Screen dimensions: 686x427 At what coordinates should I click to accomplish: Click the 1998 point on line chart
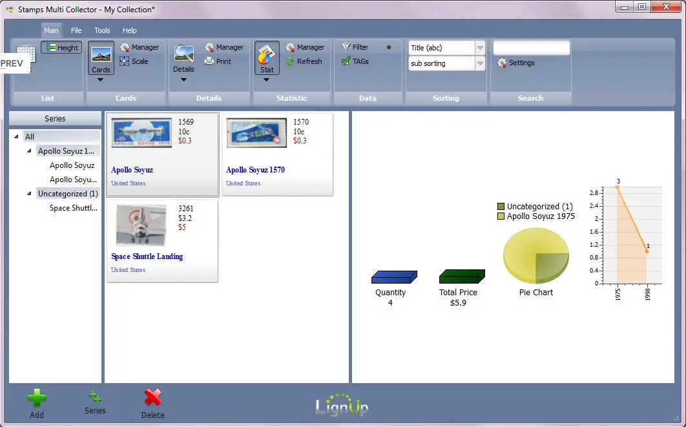pos(647,251)
